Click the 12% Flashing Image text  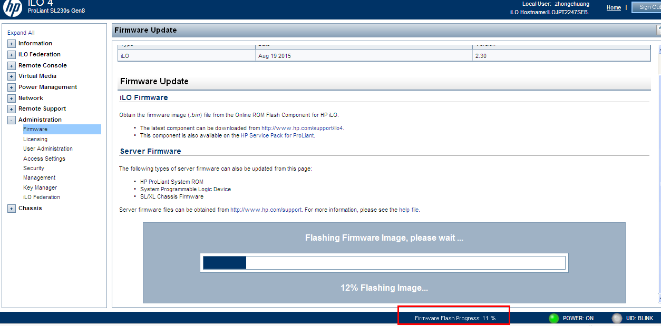(x=384, y=288)
